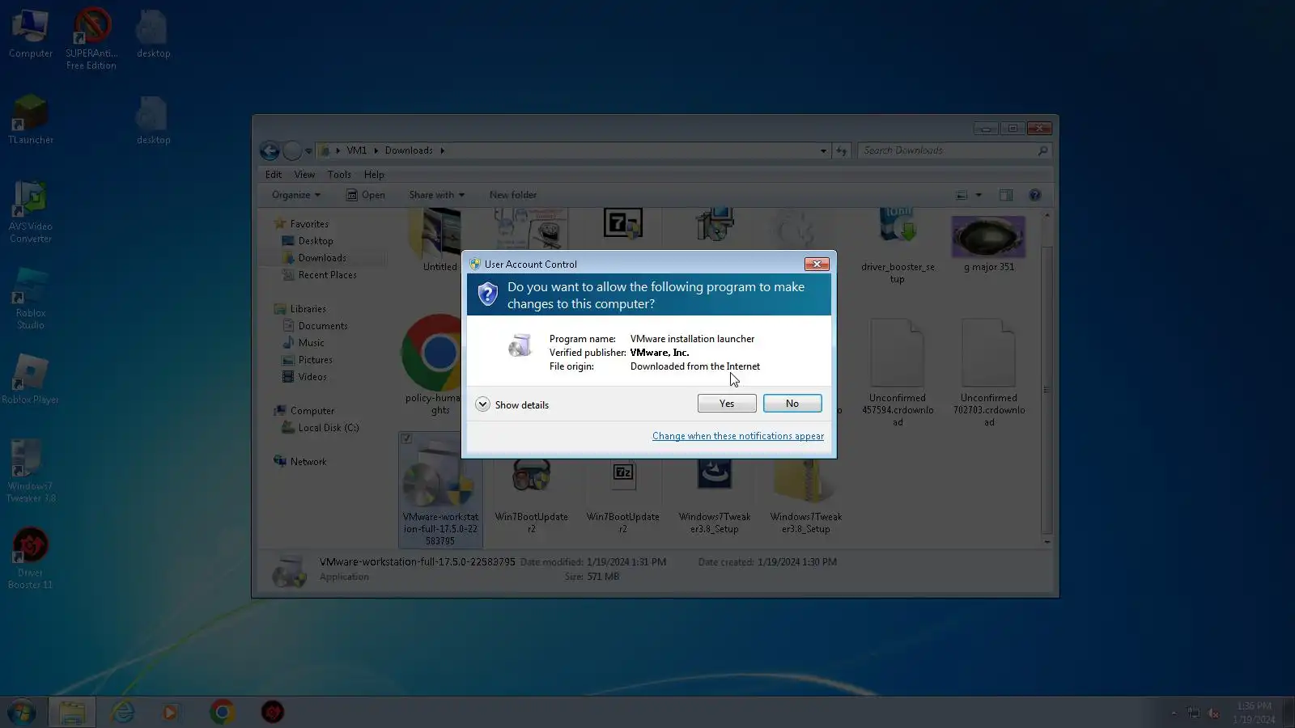Click No in User Account Control dialog
Screen dimensions: 1295x728
point(792,404)
